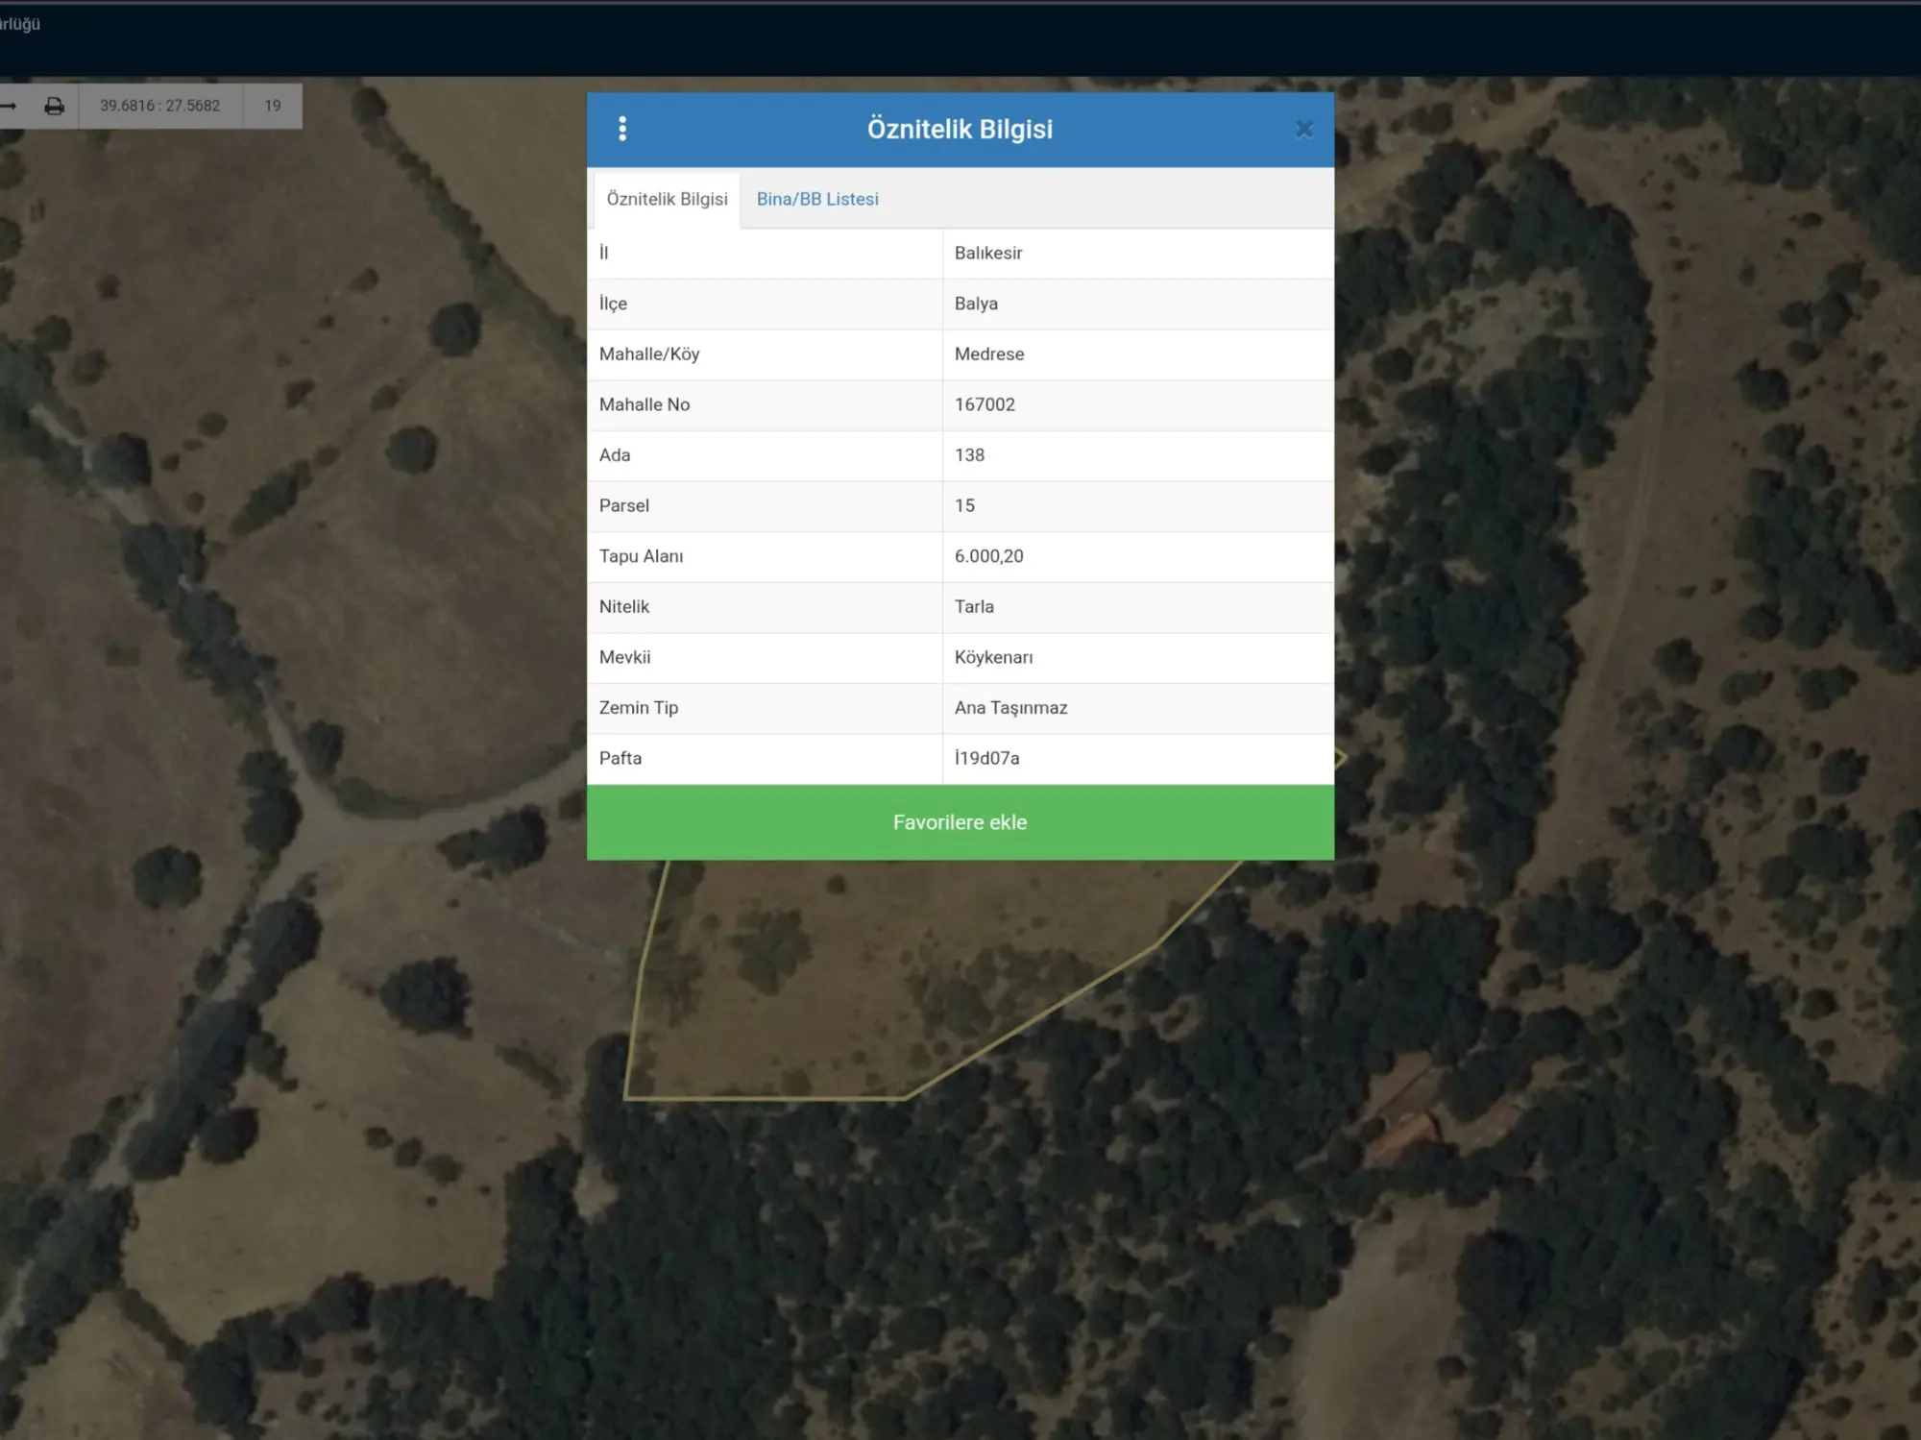Select the Pafta value İ19d07a

(x=986, y=758)
